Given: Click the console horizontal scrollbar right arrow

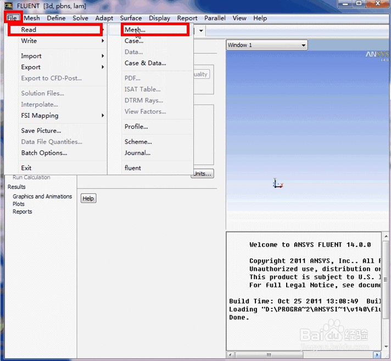Looking at the screenshot, I should point(377,354).
